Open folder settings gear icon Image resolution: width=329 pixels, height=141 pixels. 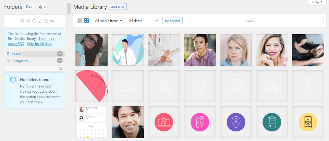click(22, 21)
